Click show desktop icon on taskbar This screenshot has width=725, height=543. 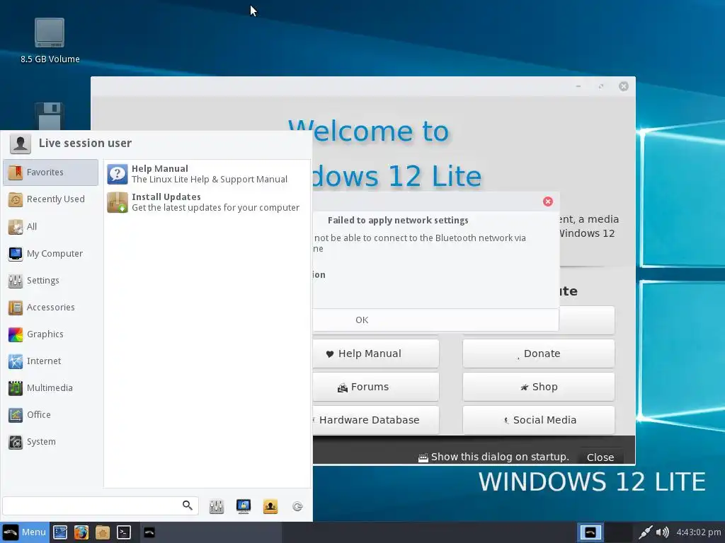pos(60,532)
